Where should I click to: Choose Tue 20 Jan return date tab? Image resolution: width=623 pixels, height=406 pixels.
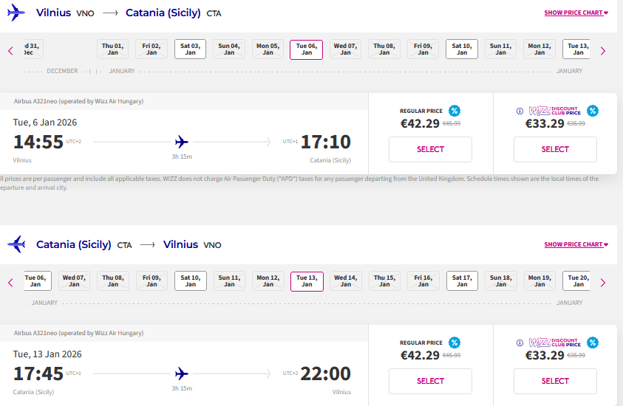(576, 281)
